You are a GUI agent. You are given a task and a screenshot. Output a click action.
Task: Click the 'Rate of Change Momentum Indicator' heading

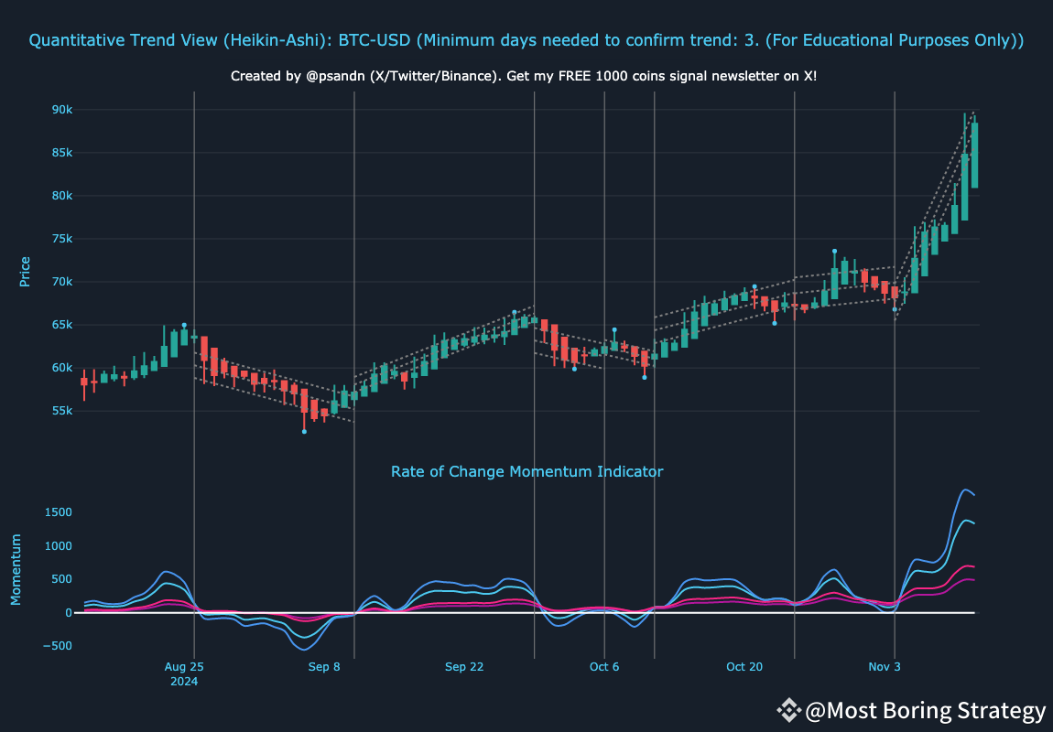pos(527,471)
